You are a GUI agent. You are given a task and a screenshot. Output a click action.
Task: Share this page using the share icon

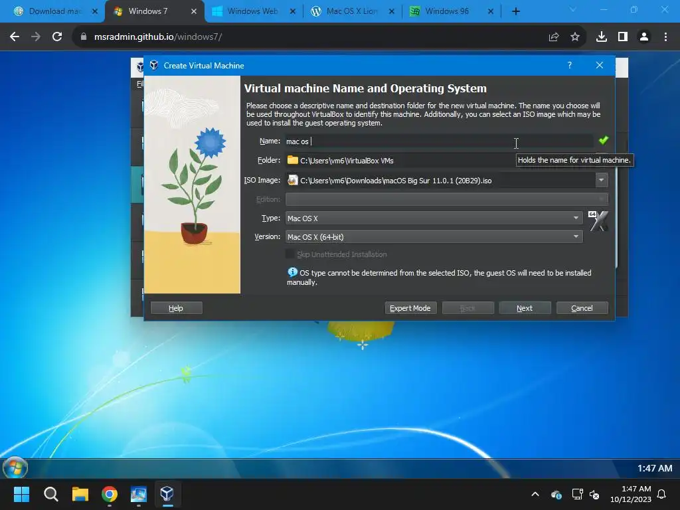pos(553,37)
